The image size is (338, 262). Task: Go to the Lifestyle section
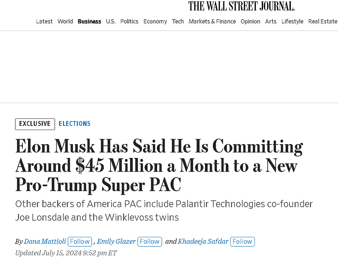pyautogui.click(x=292, y=21)
